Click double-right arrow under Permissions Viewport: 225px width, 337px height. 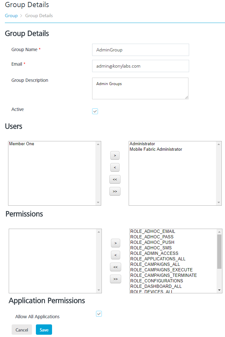click(115, 279)
